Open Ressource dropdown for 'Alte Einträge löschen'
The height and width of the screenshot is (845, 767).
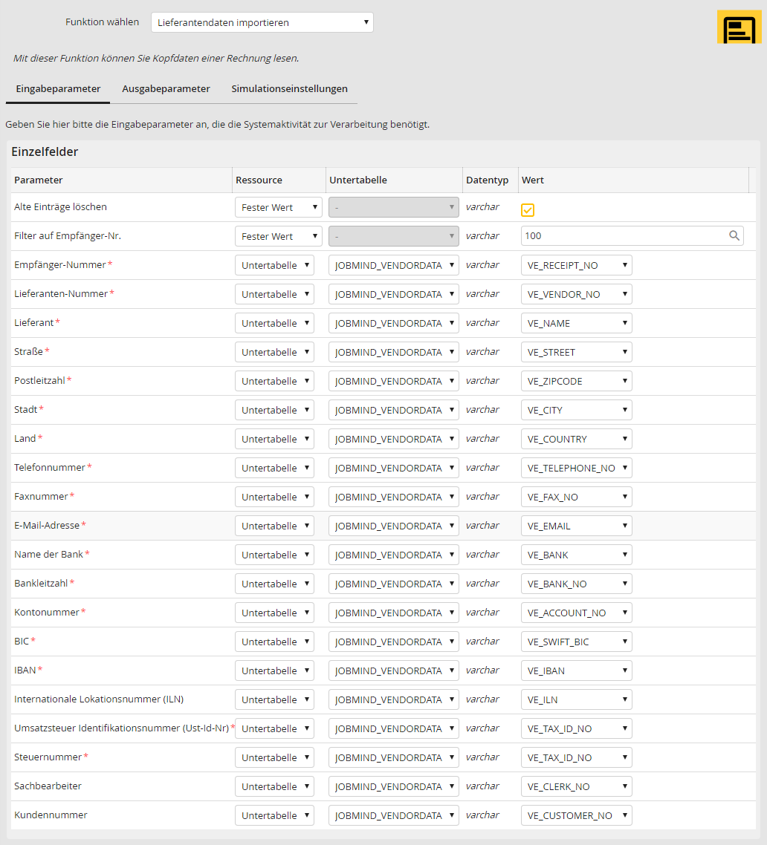click(274, 207)
